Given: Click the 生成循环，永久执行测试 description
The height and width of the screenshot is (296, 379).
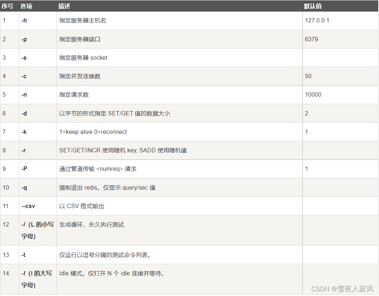Looking at the screenshot, I should tap(92, 225).
